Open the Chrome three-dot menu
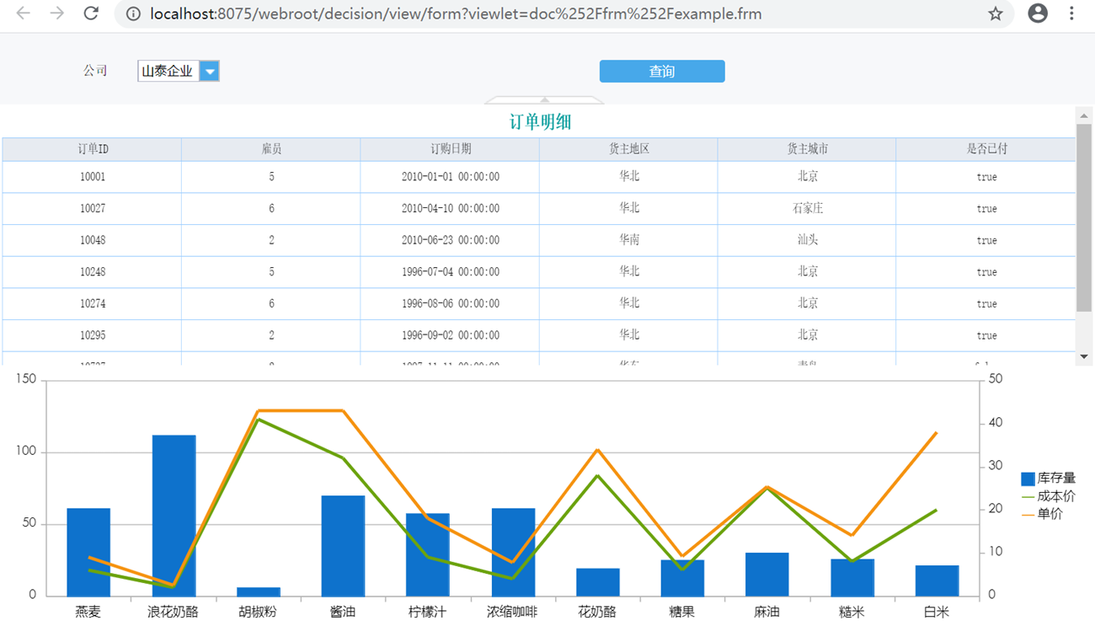1095x626 pixels. click(x=1071, y=13)
